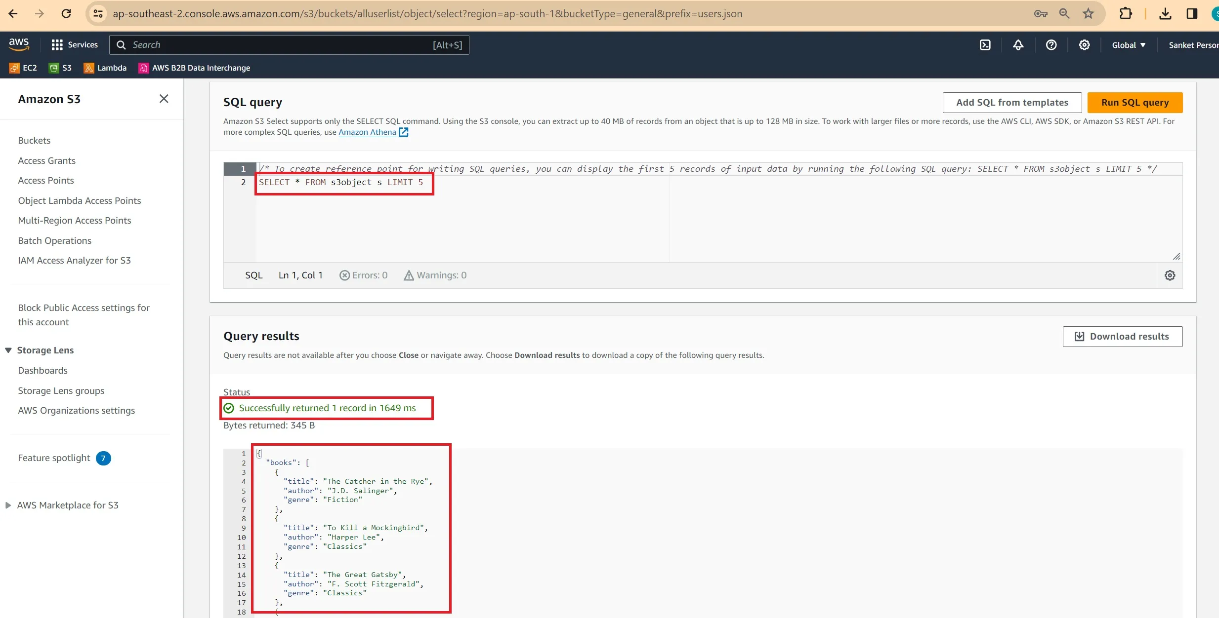The height and width of the screenshot is (618, 1219).
Task: Click the Errors: 0 status indicator
Action: pos(363,275)
